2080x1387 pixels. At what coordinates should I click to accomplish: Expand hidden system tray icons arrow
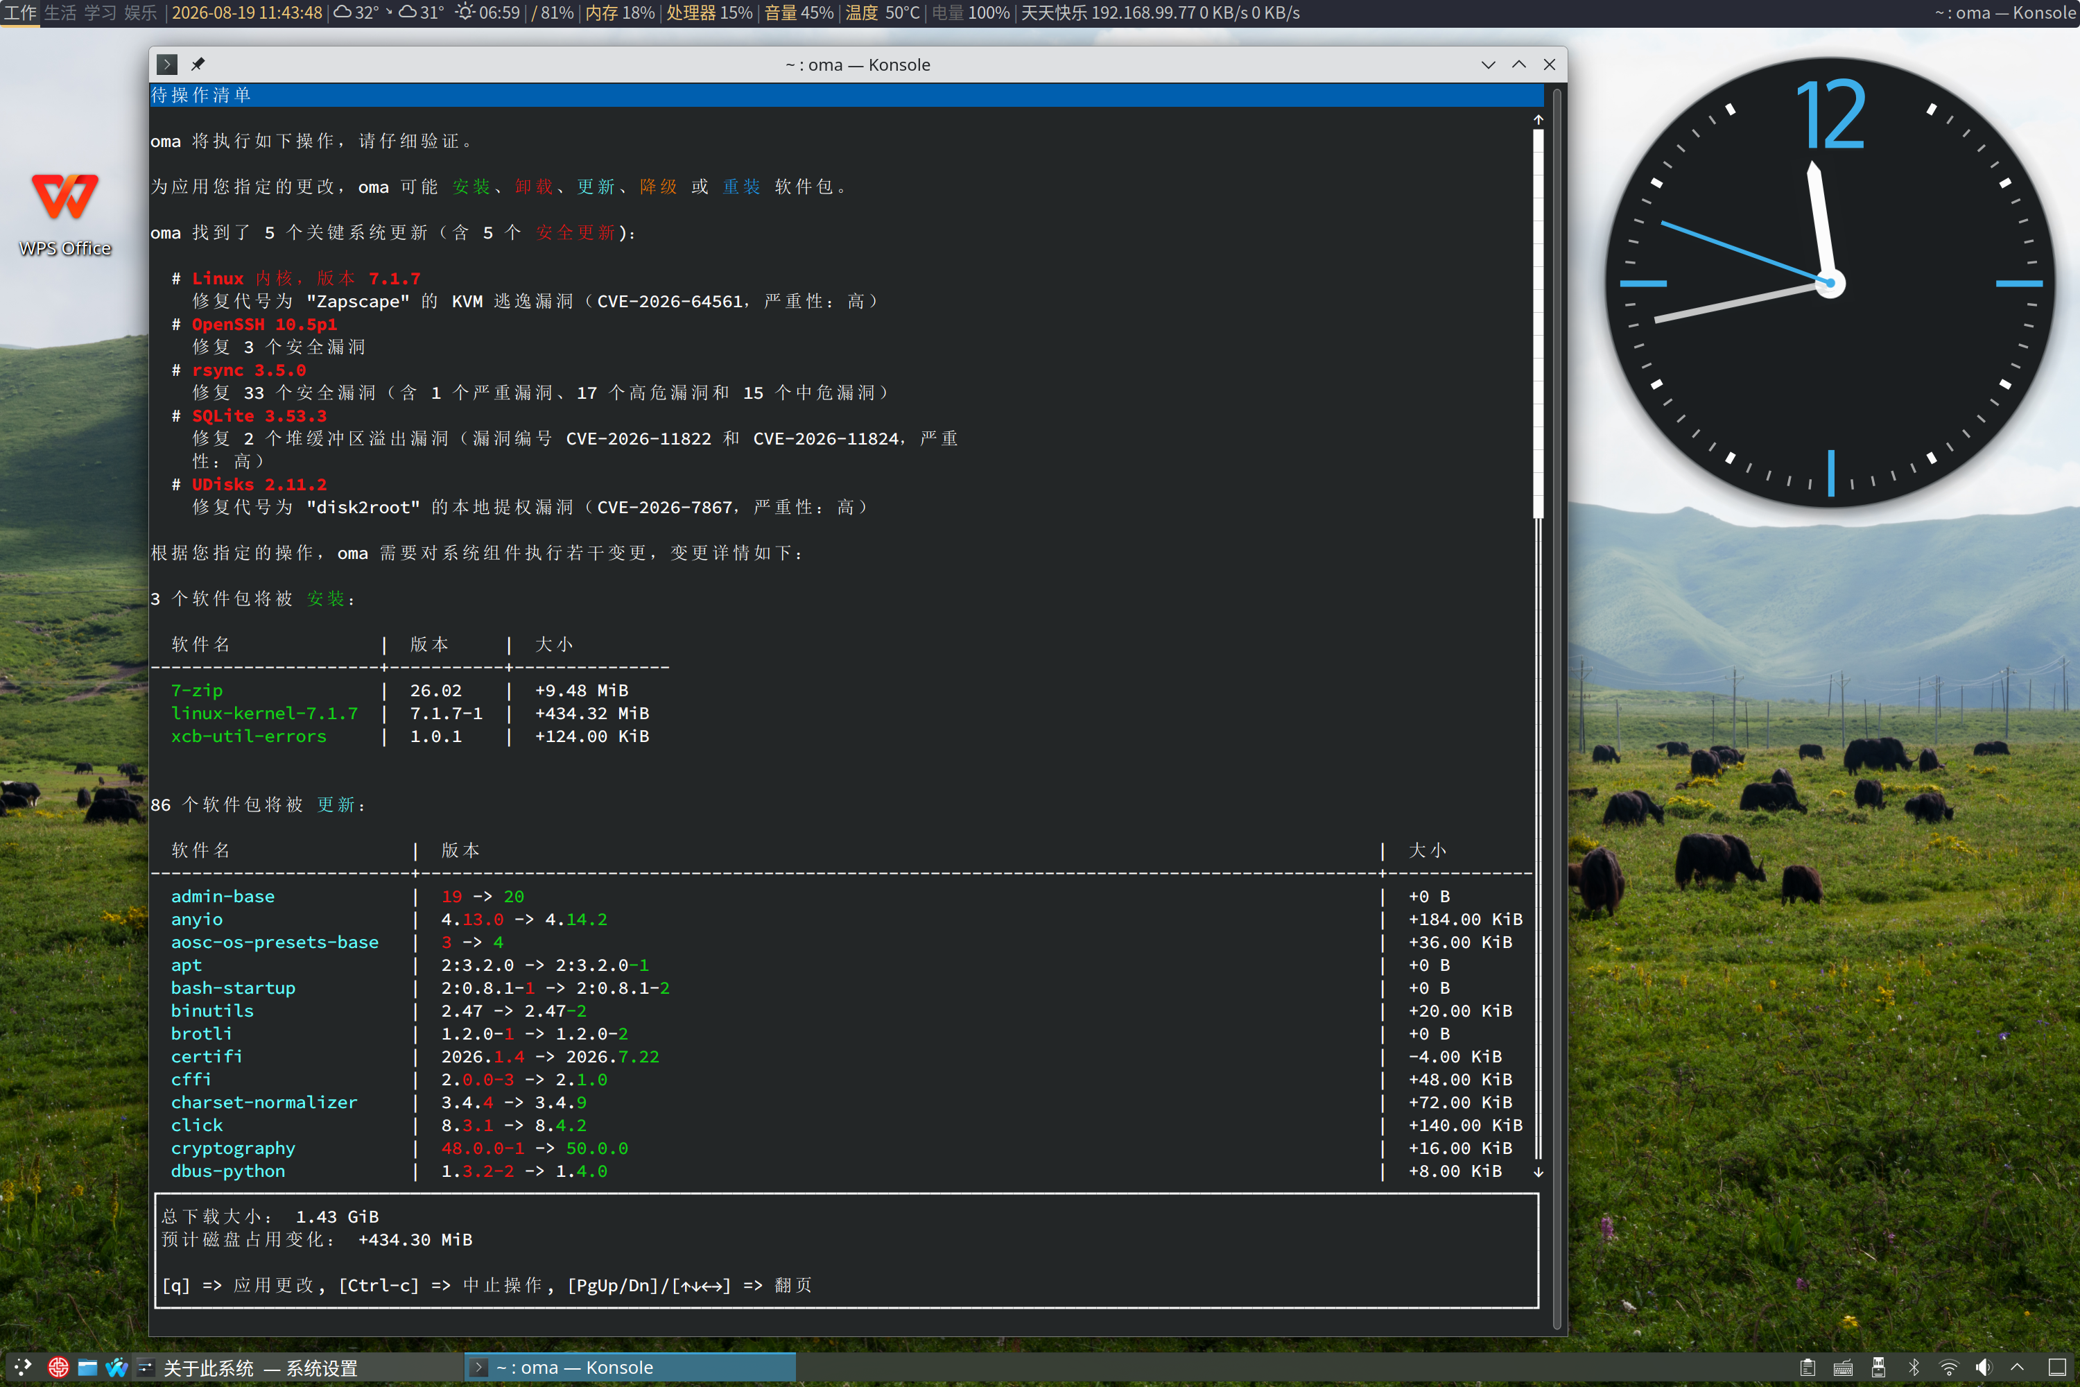pyautogui.click(x=2017, y=1368)
